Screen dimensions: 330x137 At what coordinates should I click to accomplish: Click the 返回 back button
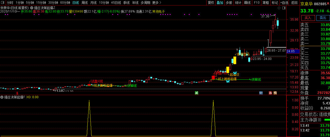click(x=294, y=3)
